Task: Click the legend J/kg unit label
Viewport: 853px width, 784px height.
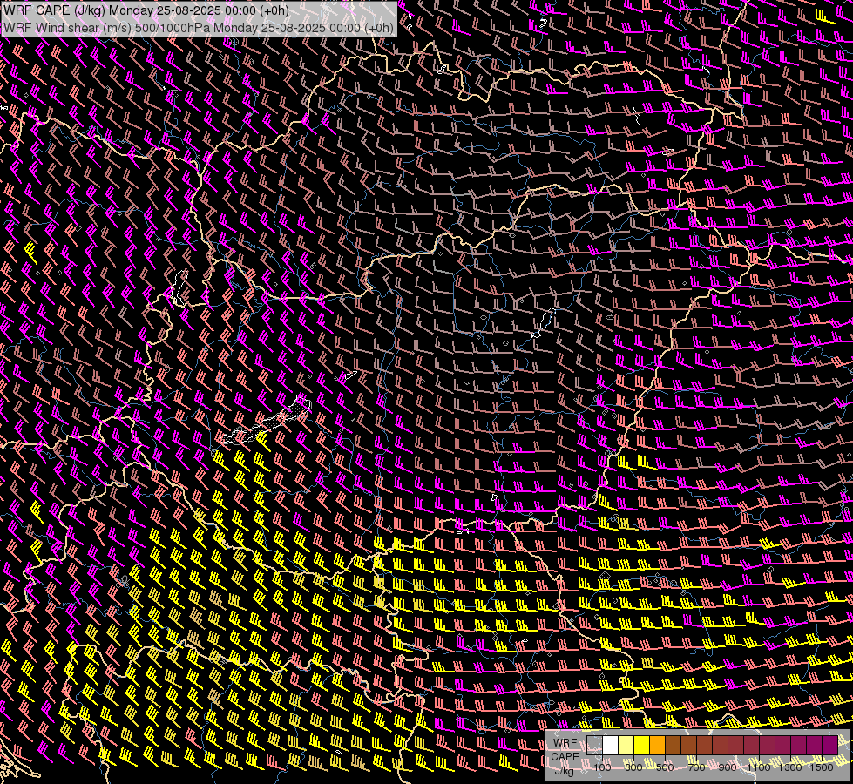Action: (x=564, y=772)
